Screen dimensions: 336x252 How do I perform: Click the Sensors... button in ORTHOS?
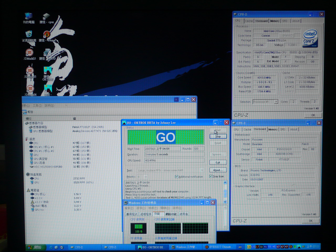coord(218,154)
